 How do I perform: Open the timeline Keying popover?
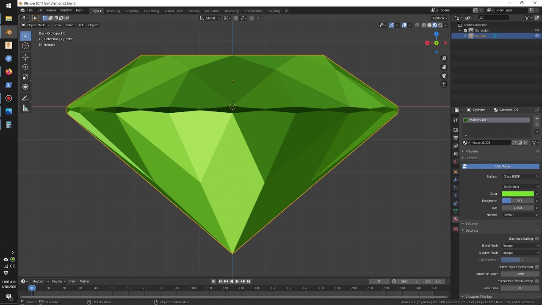click(58, 281)
